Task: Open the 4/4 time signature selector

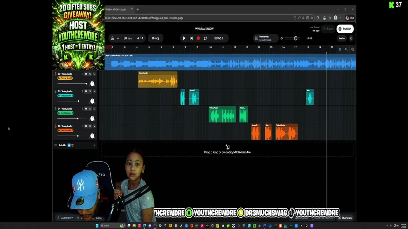Action: click(140, 38)
